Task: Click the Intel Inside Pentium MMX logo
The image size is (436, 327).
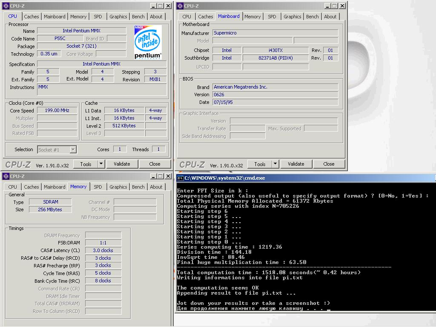Action: click(x=148, y=42)
